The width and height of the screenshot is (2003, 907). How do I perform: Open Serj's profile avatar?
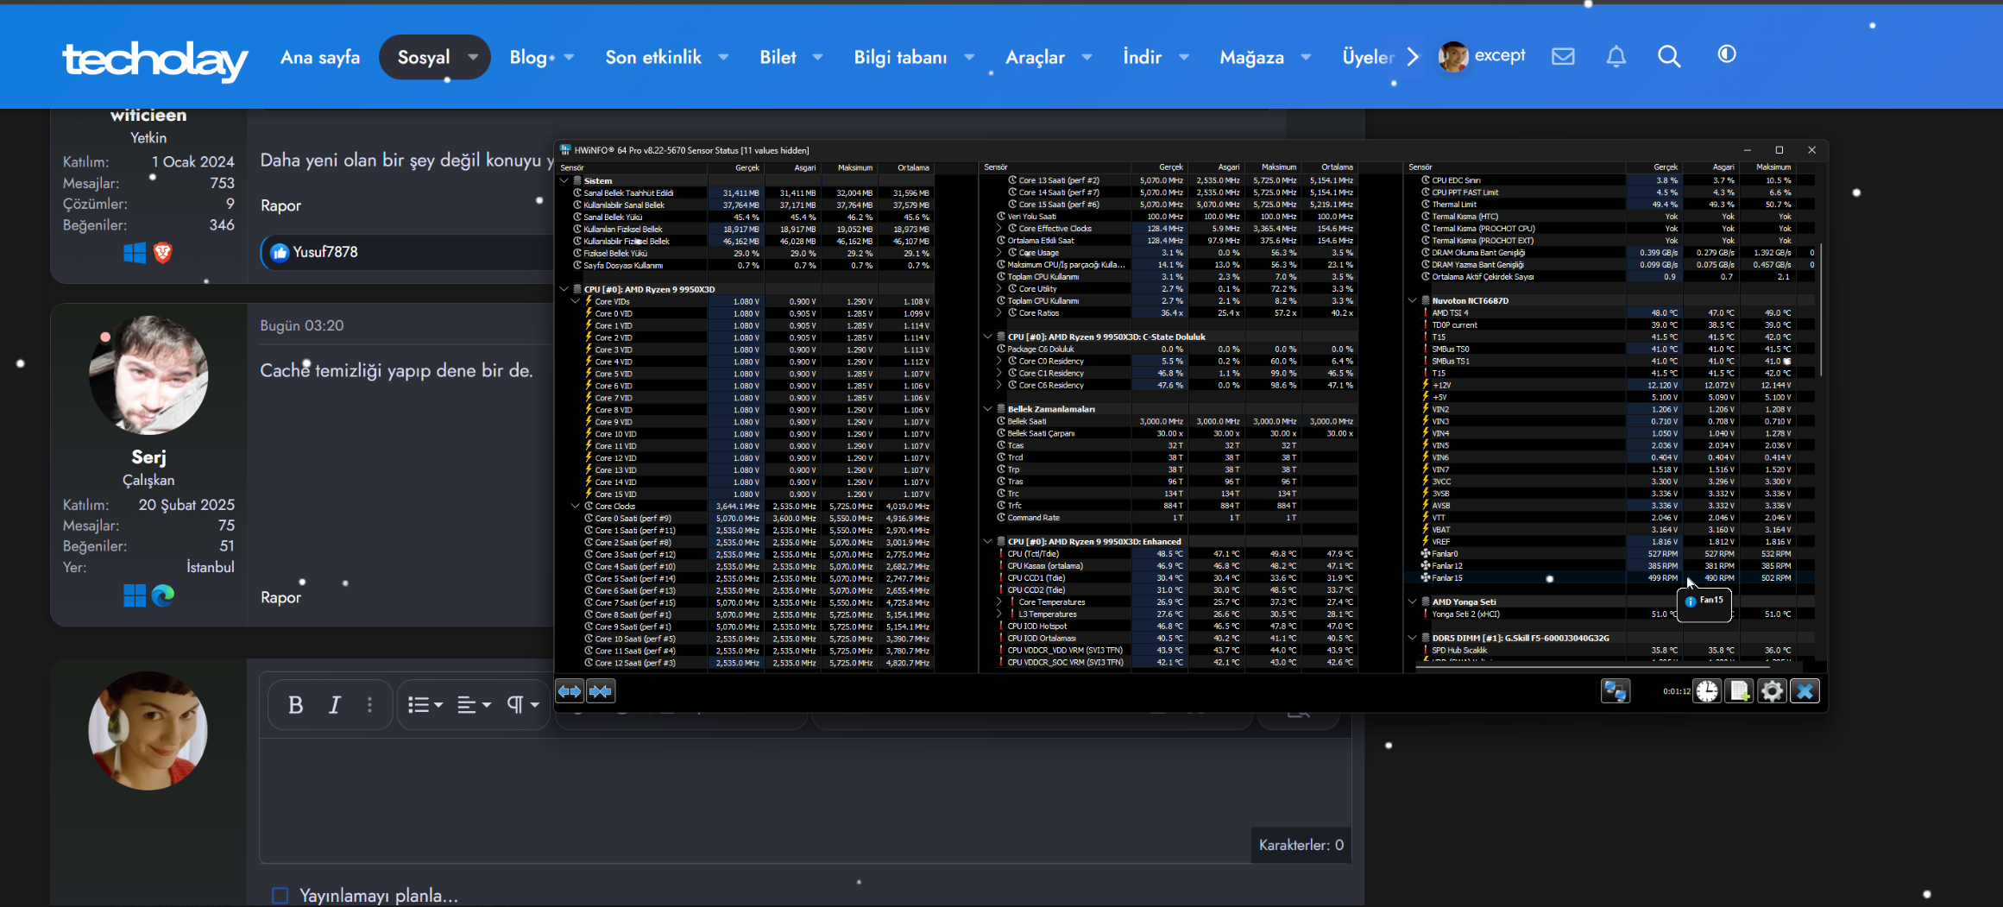point(148,375)
